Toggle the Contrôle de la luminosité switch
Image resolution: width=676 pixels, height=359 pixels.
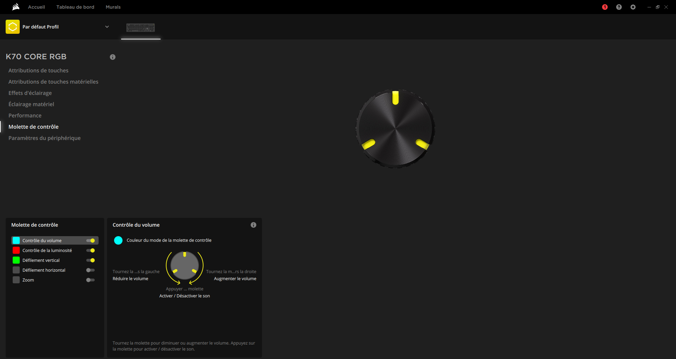click(90, 251)
